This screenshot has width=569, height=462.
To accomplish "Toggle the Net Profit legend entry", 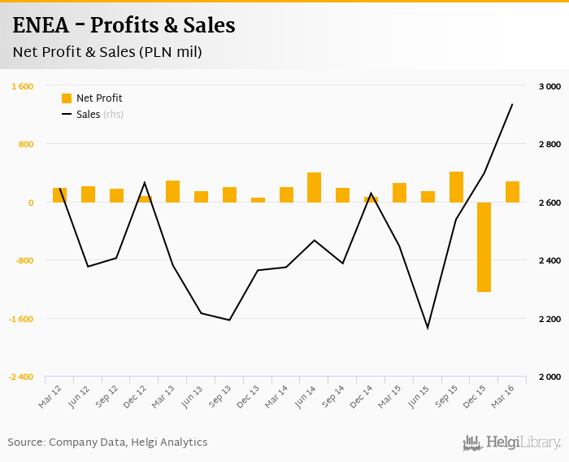I will pyautogui.click(x=99, y=98).
